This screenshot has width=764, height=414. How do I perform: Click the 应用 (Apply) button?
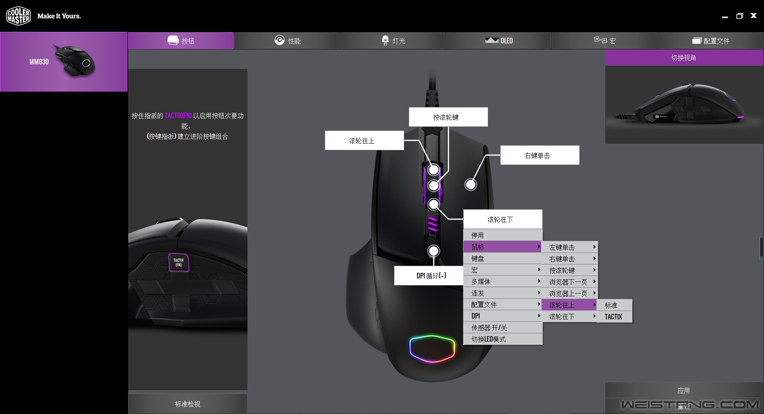coord(684,390)
